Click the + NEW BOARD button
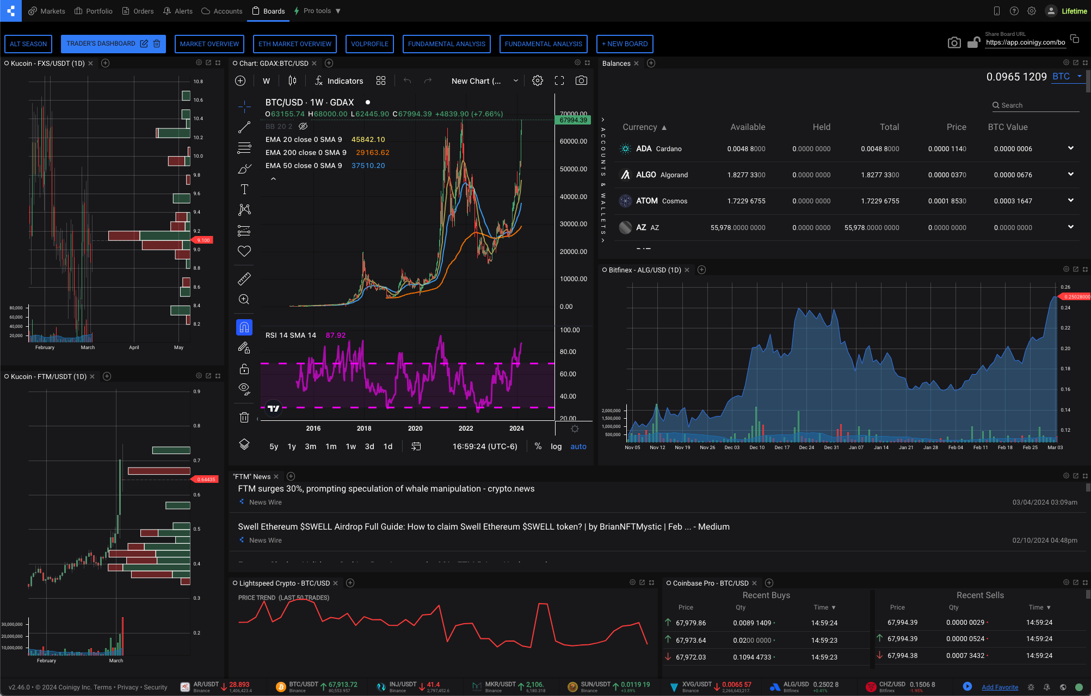 tap(625, 44)
